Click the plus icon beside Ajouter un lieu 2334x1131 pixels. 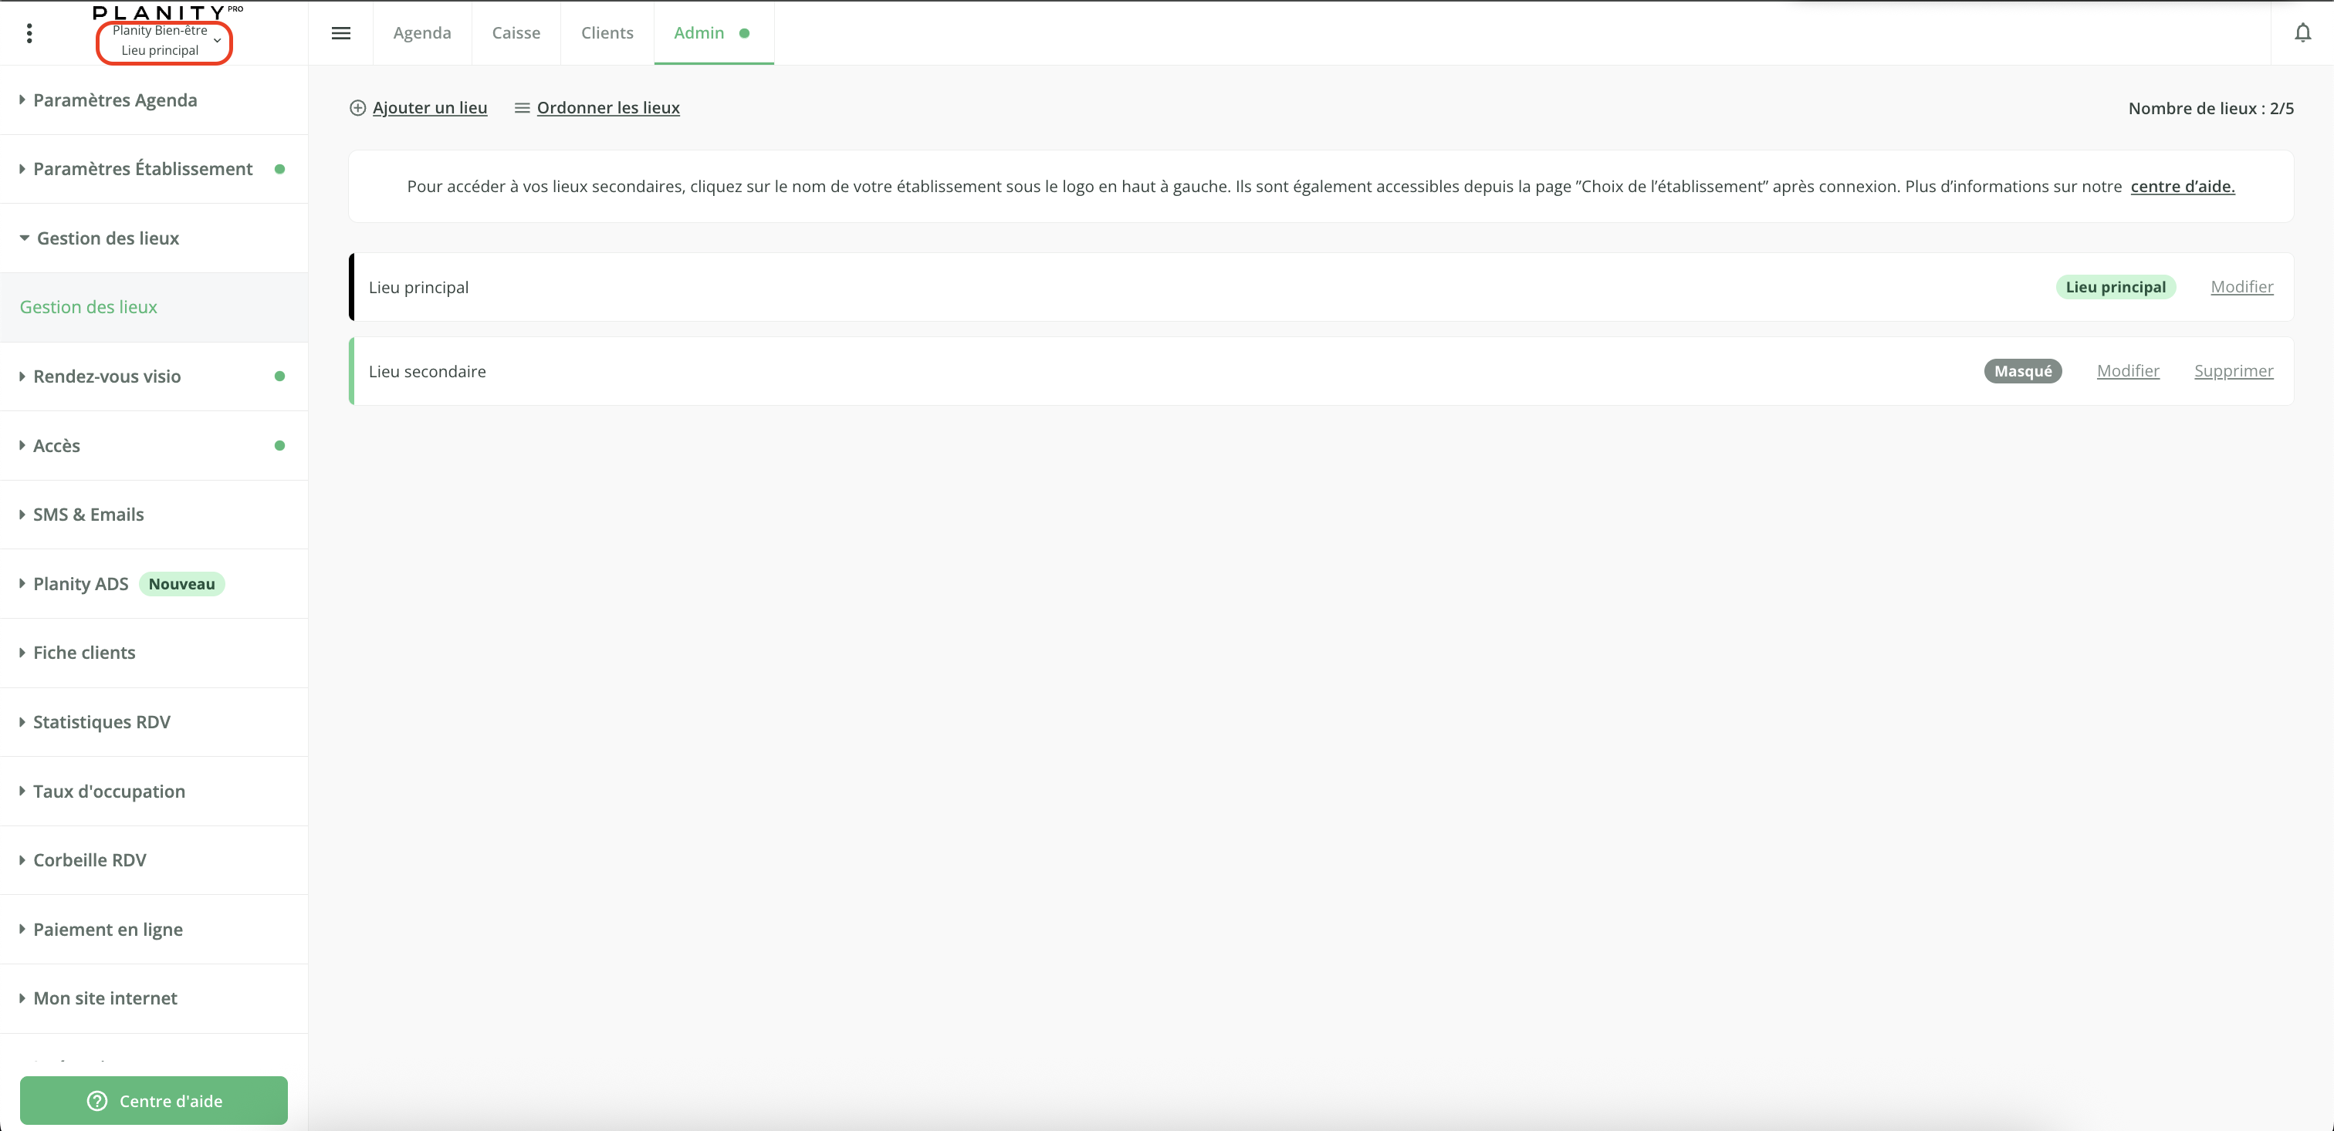click(x=358, y=108)
